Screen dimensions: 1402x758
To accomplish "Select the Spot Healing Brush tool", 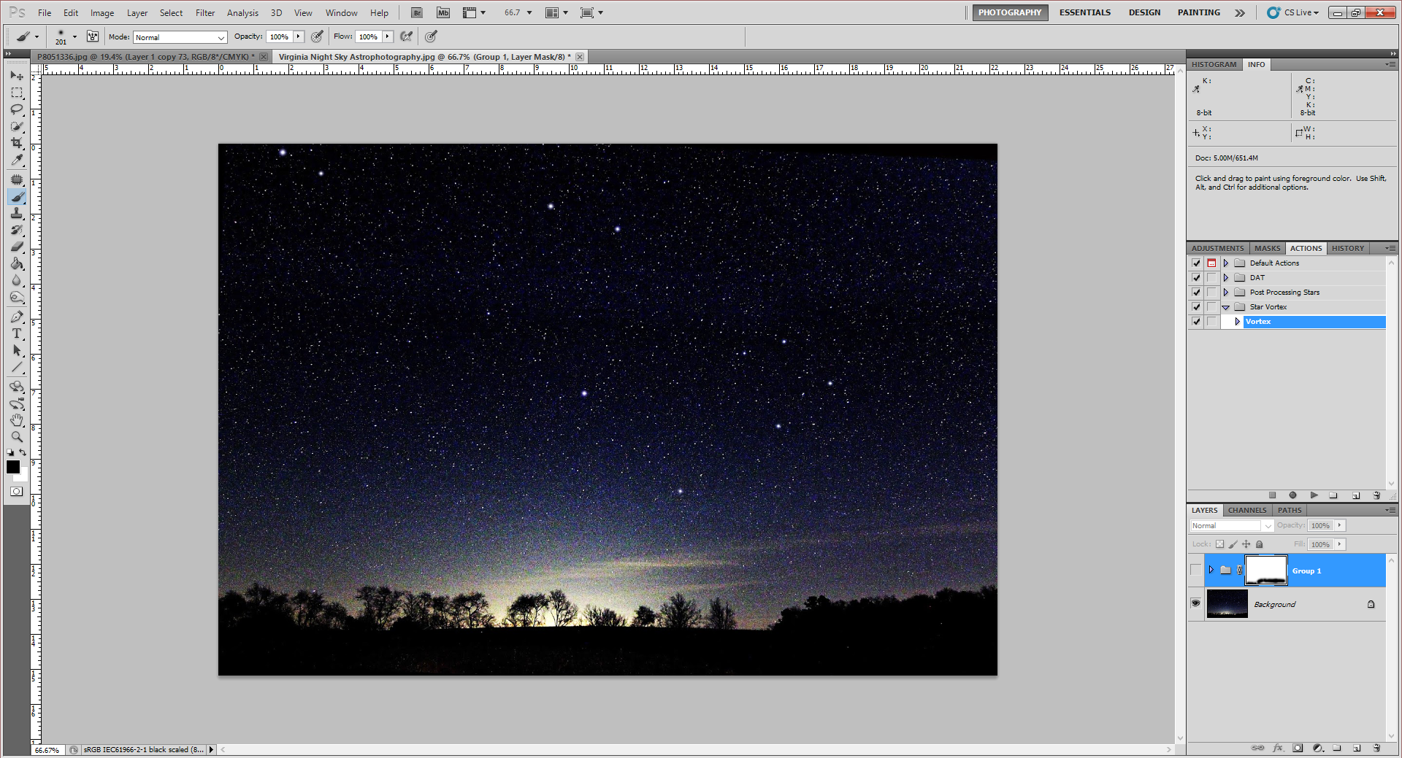I will point(17,179).
